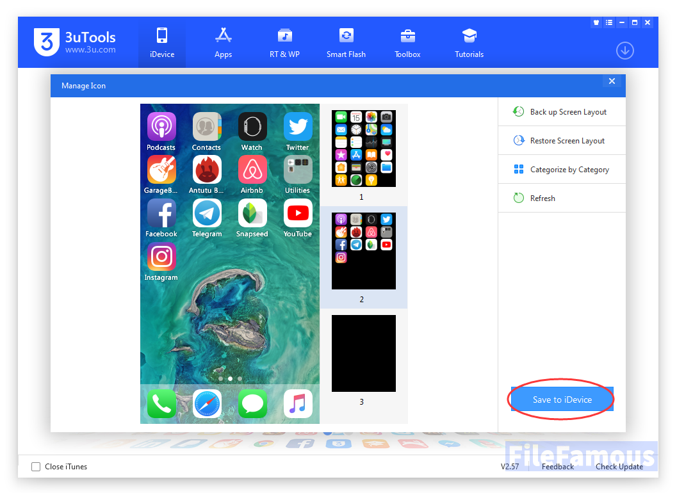Screen dimensions: 677x493
Task: Switch to the Tutorials tab
Action: point(469,43)
